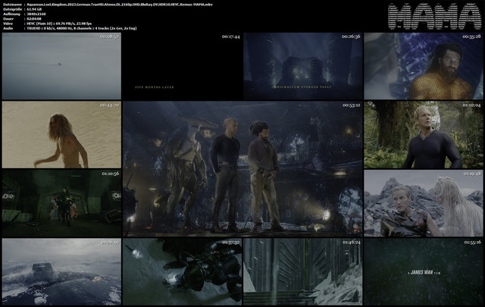
Task: Select the 'A James Wan Film' credits thumbnail
Action: (x=424, y=271)
